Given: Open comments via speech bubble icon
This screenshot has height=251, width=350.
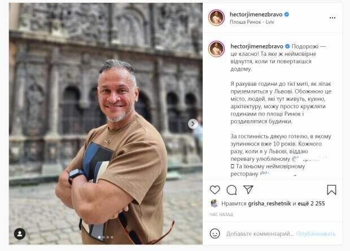Looking at the screenshot, I should pos(231,190).
